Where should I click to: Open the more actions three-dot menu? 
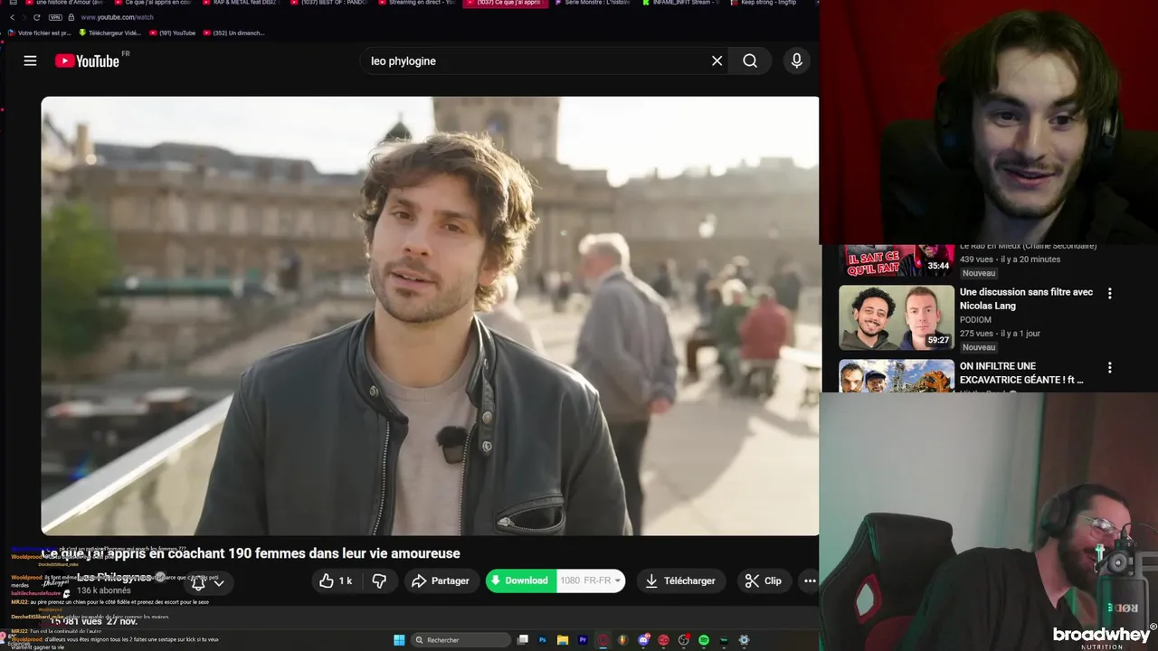pyautogui.click(x=810, y=580)
